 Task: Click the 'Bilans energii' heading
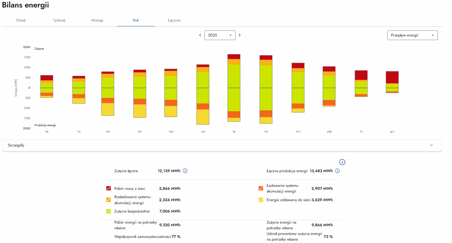click(x=25, y=5)
